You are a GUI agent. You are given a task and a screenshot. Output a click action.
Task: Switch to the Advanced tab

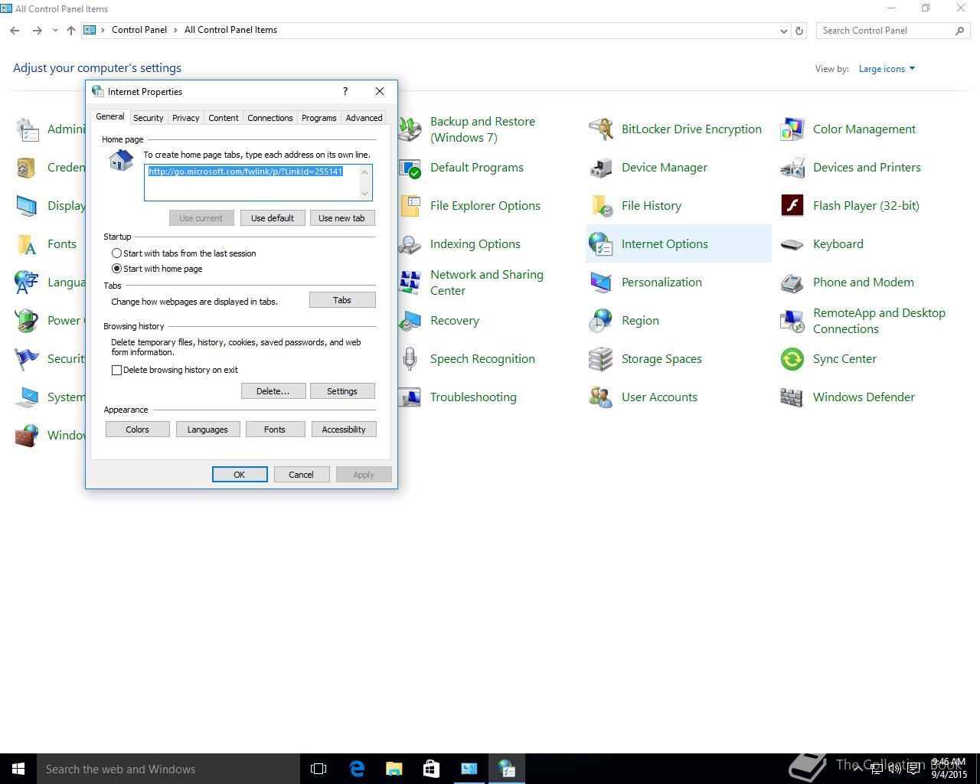click(364, 118)
